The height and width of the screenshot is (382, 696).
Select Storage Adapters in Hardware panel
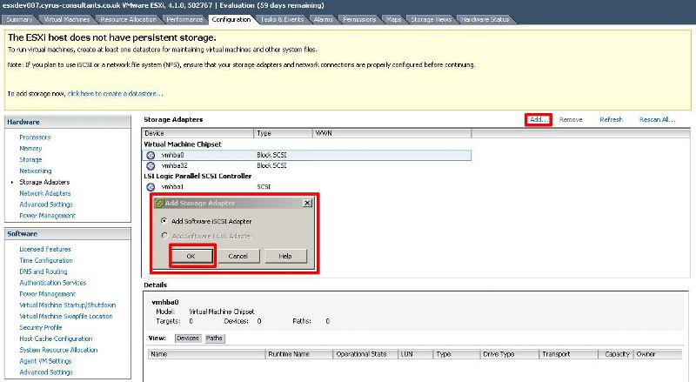pos(44,182)
